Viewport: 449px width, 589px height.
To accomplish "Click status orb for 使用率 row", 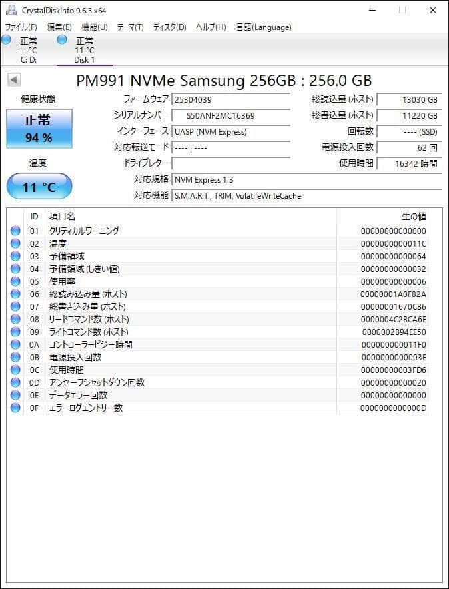I will pos(15,281).
